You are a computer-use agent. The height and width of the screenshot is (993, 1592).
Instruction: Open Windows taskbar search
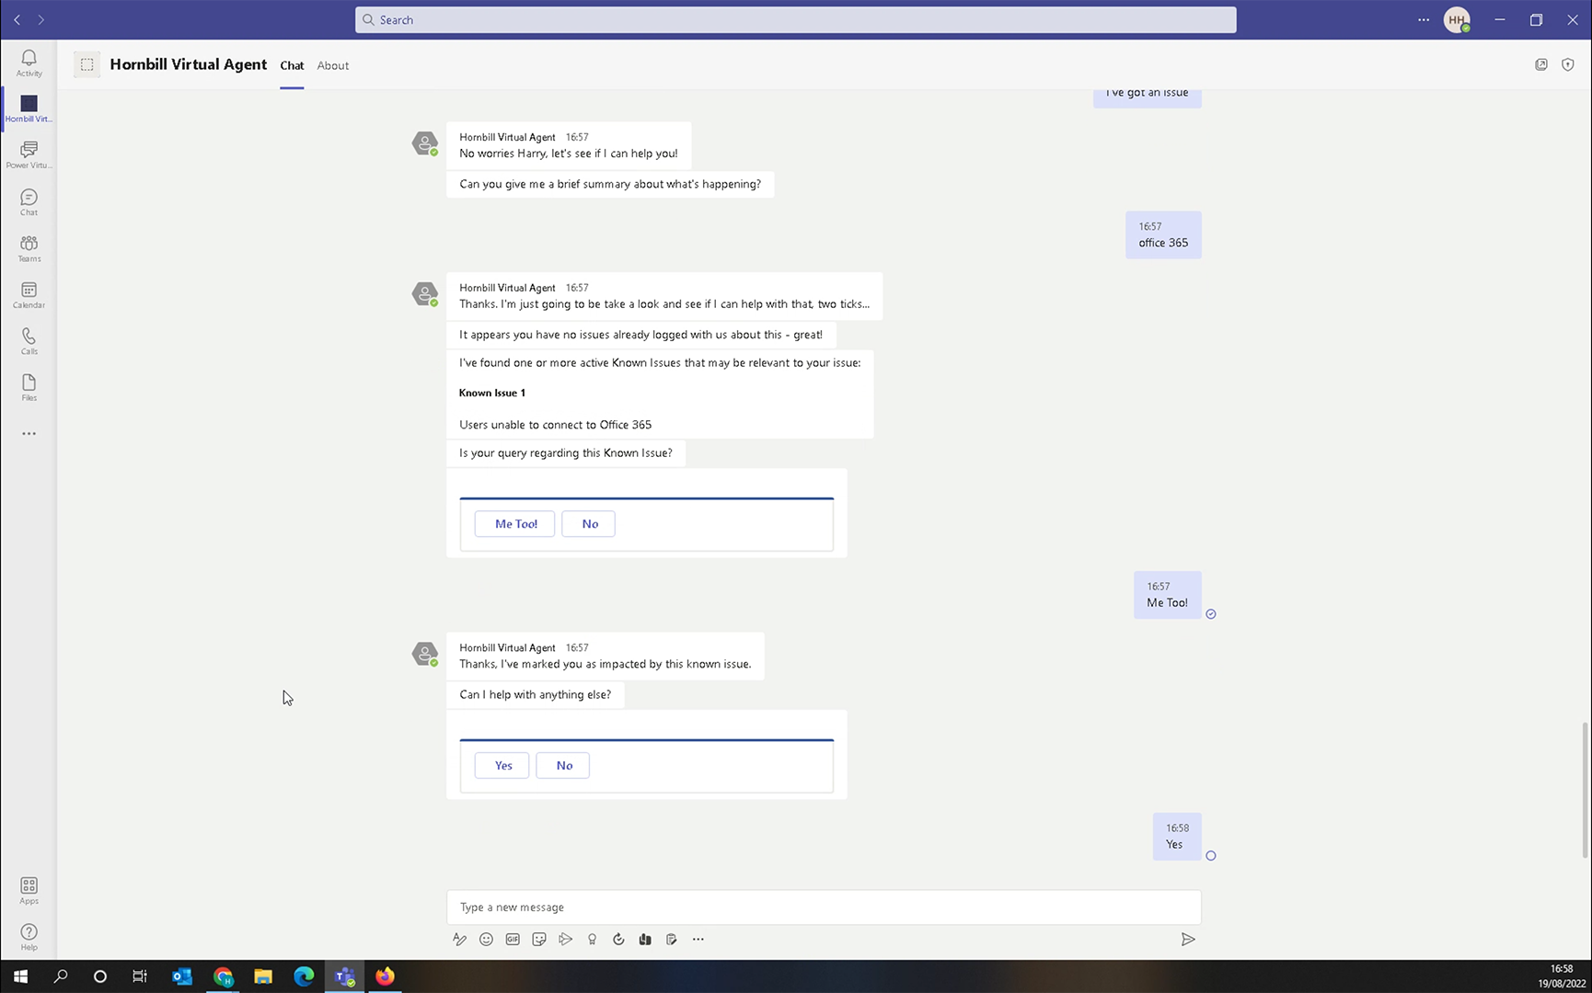coord(61,976)
